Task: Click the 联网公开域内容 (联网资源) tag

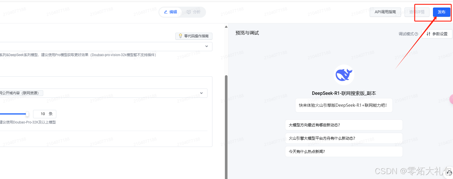Action: click(21, 93)
